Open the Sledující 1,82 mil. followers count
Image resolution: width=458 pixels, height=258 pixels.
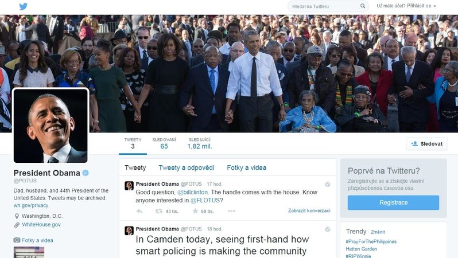point(200,143)
